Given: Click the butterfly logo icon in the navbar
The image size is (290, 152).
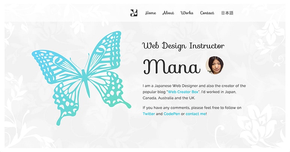Looking at the screenshot, I should (134, 13).
